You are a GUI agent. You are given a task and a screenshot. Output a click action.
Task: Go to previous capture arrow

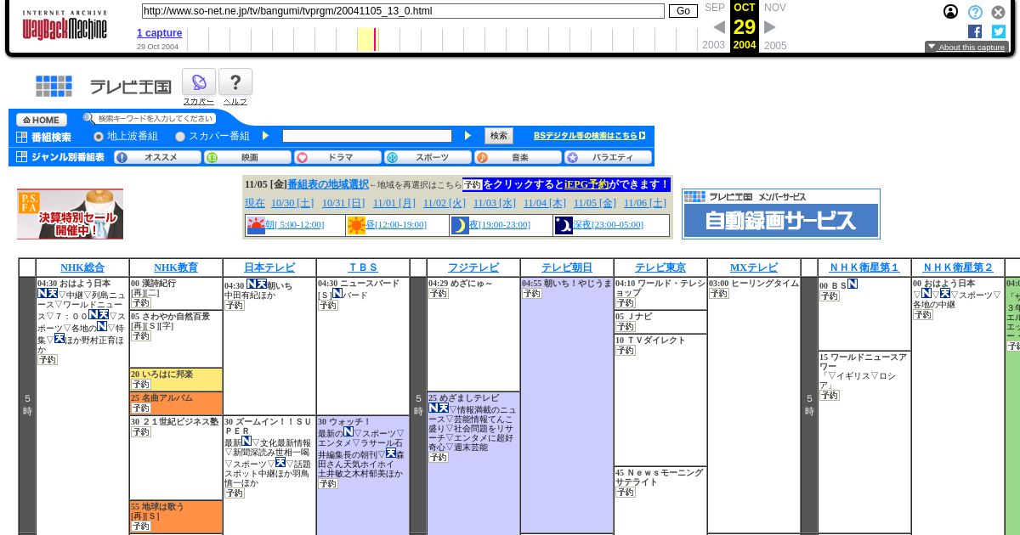pyautogui.click(x=719, y=27)
